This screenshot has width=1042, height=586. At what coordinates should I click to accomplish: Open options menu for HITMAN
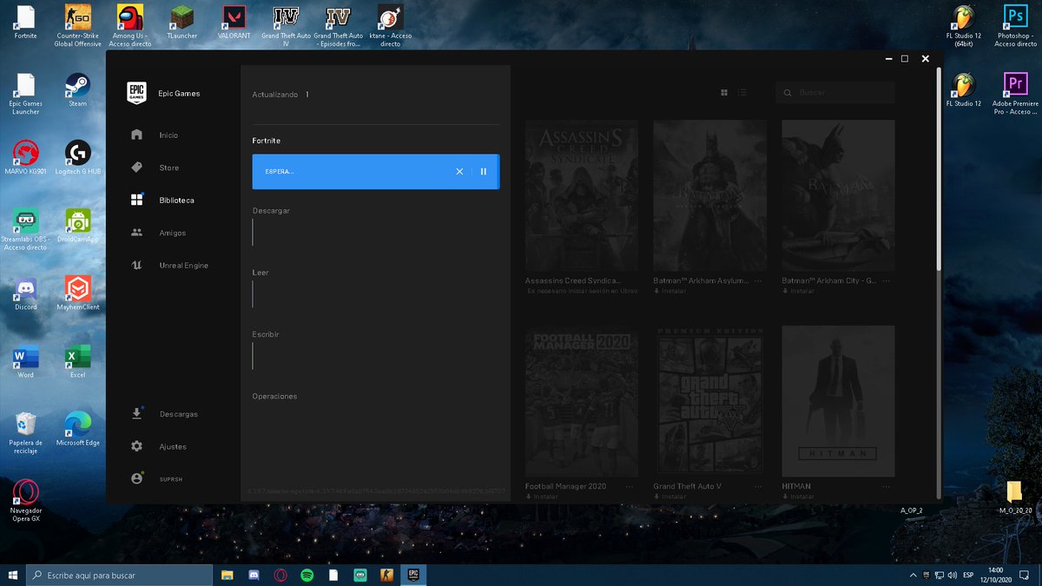pos(887,487)
